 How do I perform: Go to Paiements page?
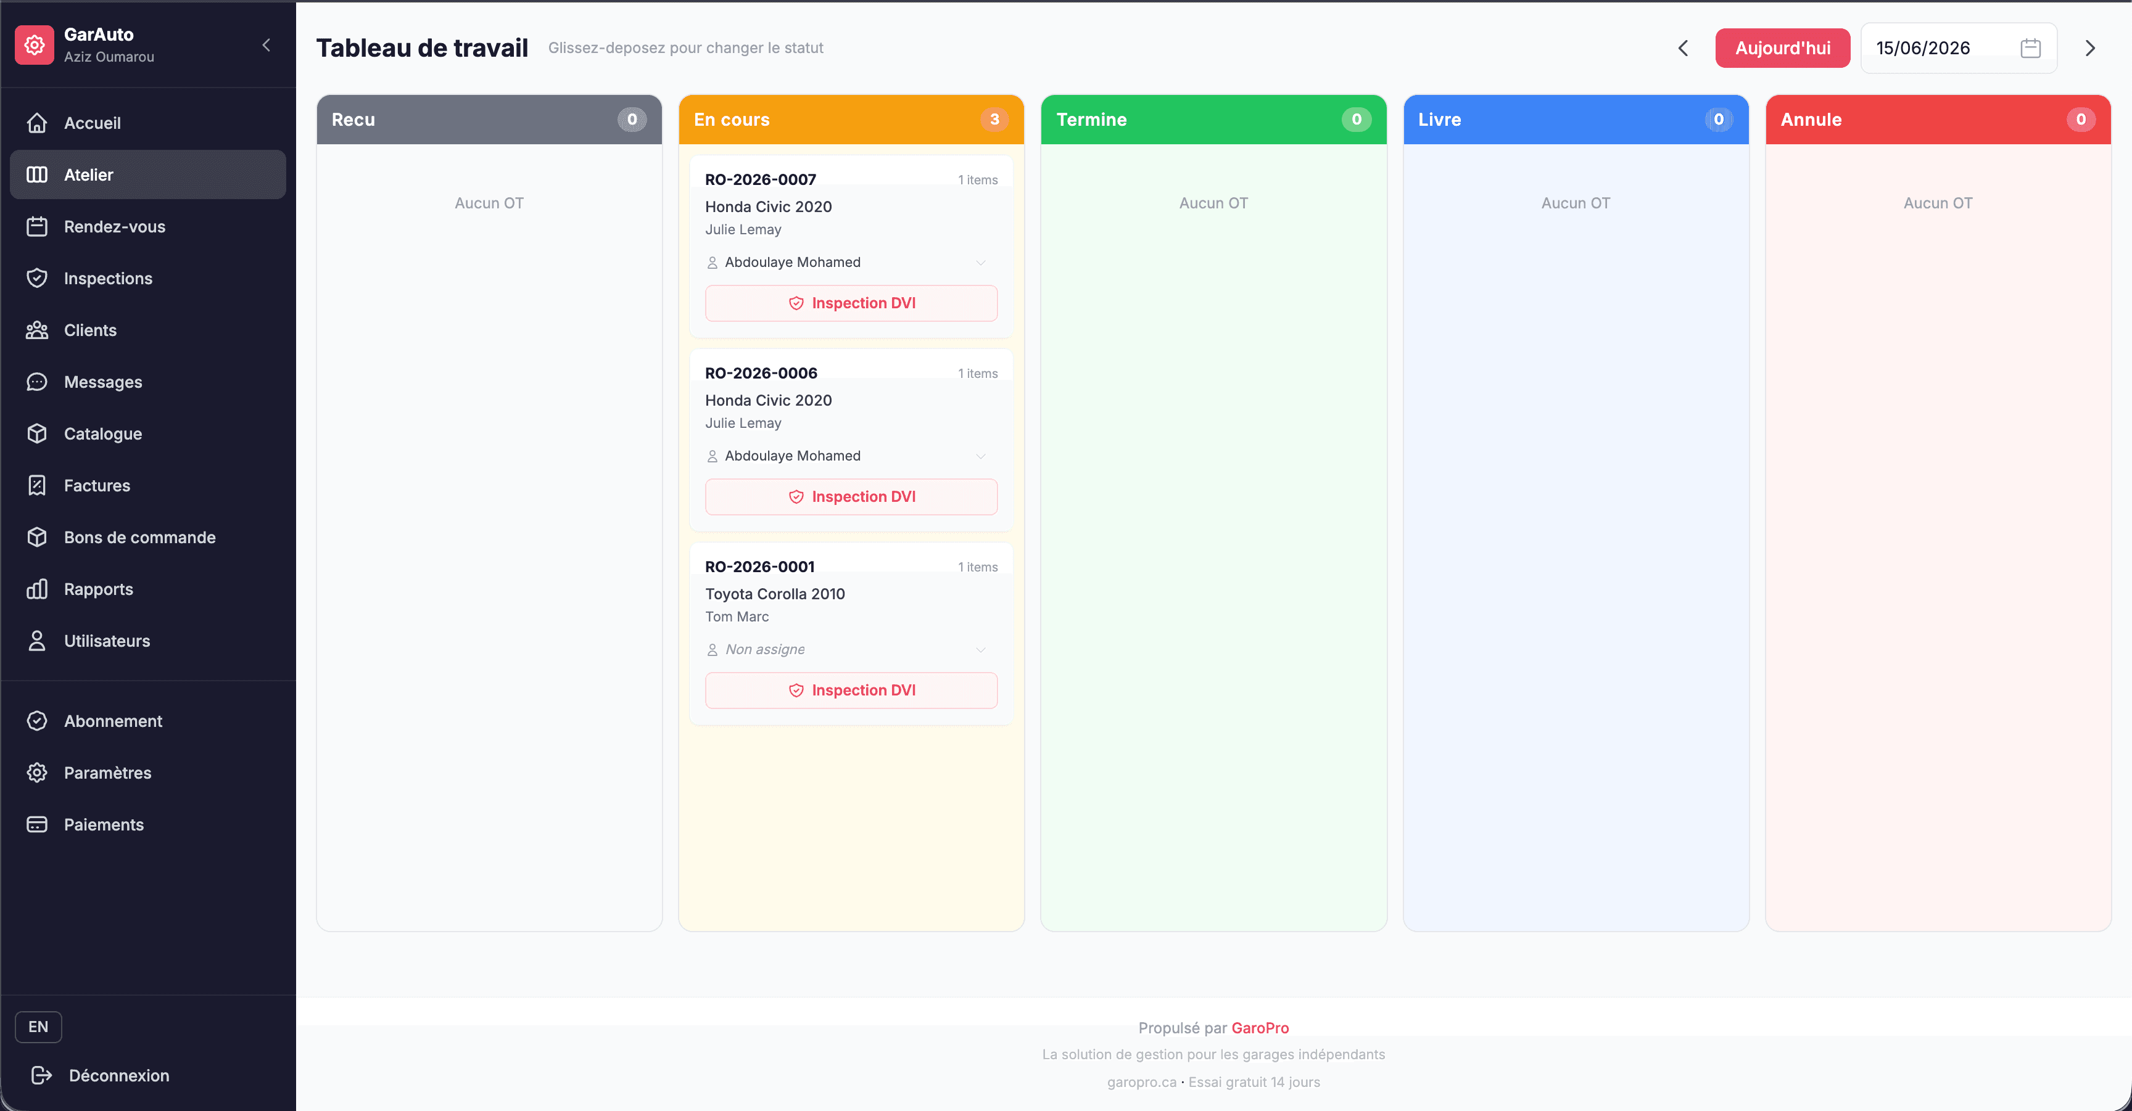[x=147, y=824]
